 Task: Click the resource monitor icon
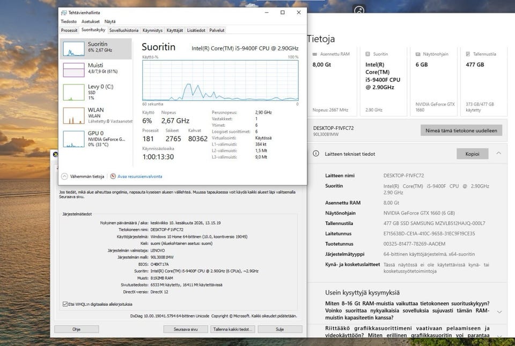coord(113,176)
